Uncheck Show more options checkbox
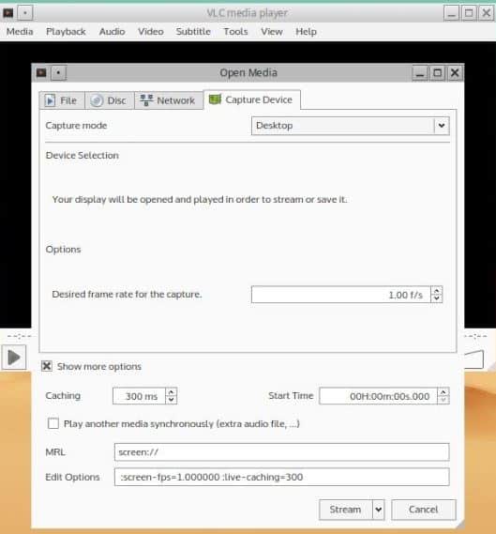496x534 pixels. pyautogui.click(x=47, y=366)
